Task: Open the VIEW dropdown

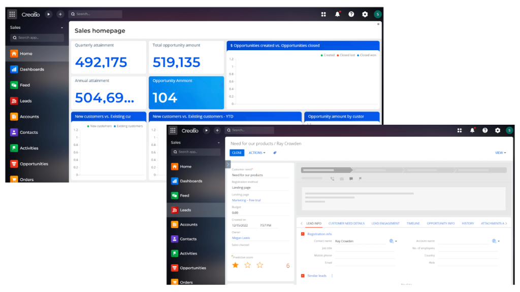Action: click(499, 152)
